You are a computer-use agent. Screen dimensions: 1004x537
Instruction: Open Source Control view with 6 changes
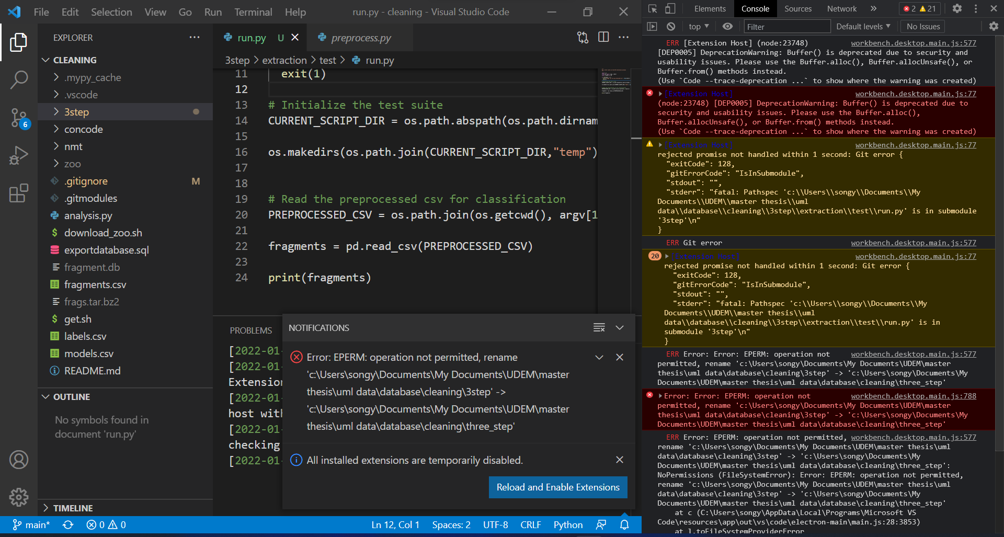(19, 118)
